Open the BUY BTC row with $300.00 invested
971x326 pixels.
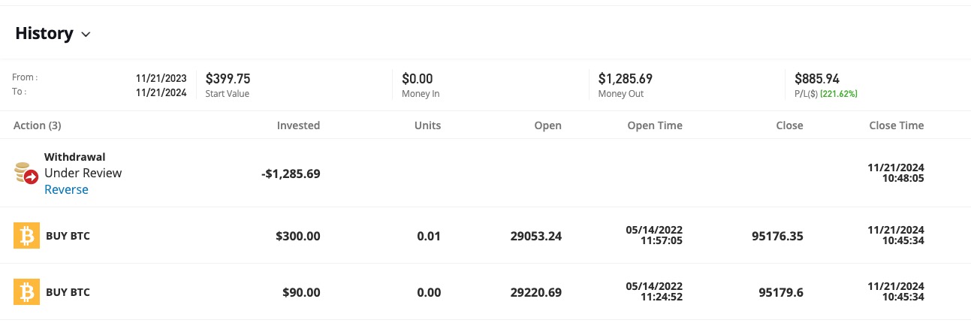[485, 236]
